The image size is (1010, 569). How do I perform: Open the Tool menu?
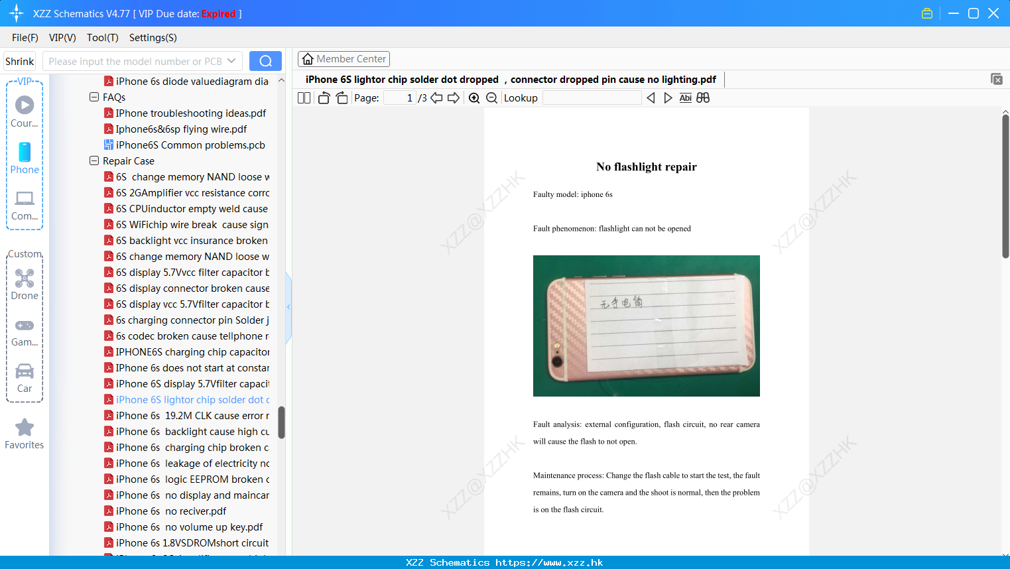(x=103, y=37)
